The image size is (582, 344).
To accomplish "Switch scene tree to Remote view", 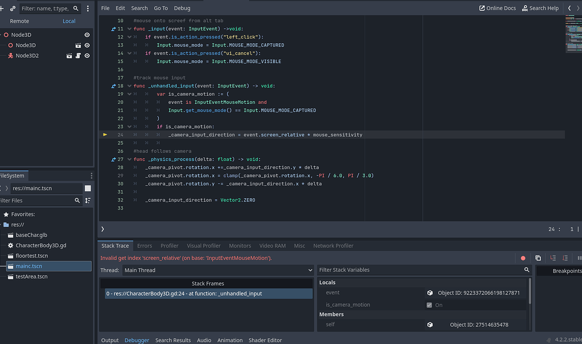I will [19, 21].
